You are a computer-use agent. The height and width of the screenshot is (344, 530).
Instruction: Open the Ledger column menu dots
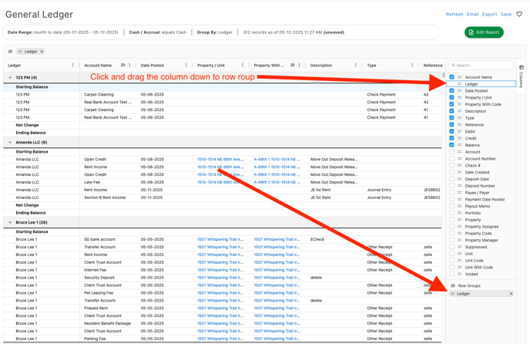pyautogui.click(x=73, y=66)
